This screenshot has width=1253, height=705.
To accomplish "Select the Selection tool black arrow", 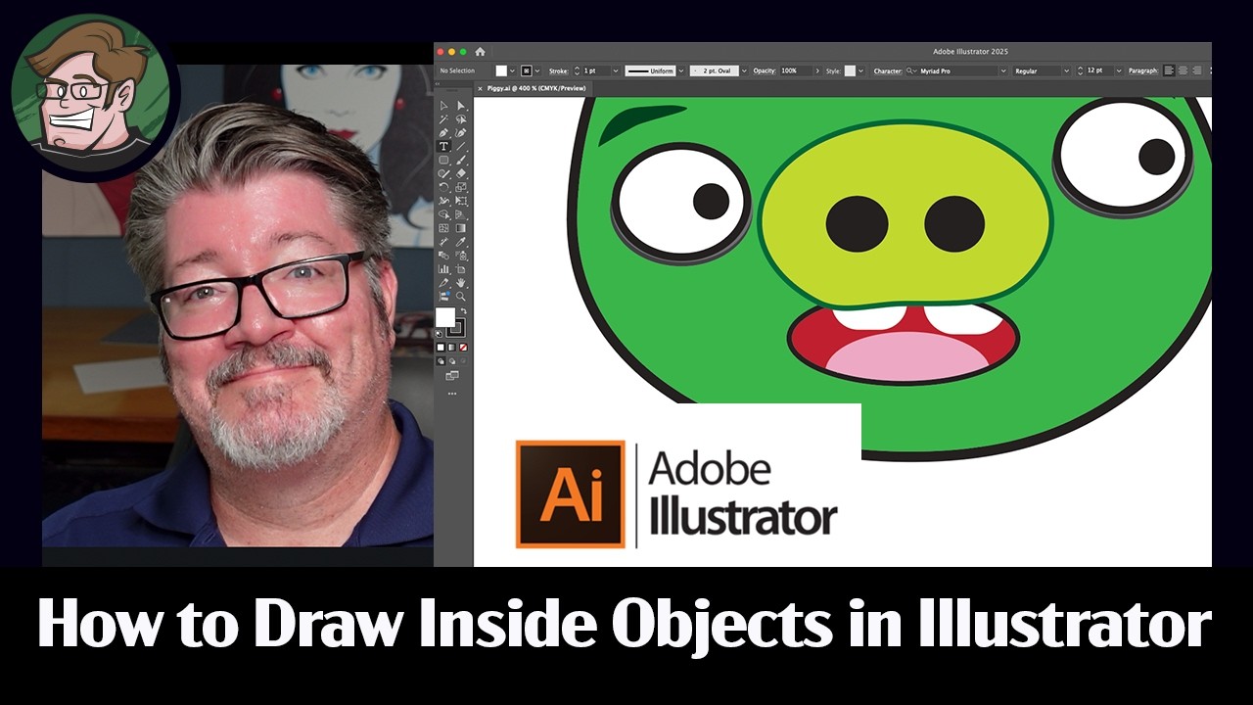I will click(443, 106).
